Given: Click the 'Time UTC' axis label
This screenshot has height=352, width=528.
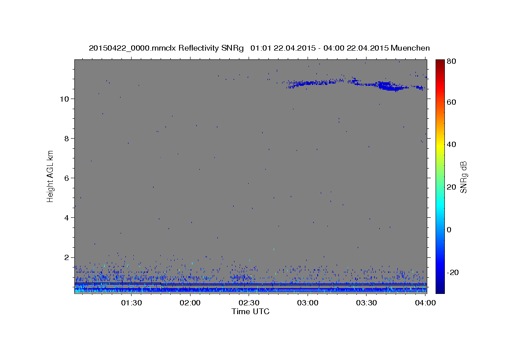Looking at the screenshot, I should (x=250, y=312).
